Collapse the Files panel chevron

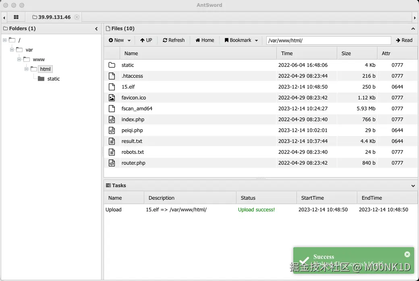(413, 29)
